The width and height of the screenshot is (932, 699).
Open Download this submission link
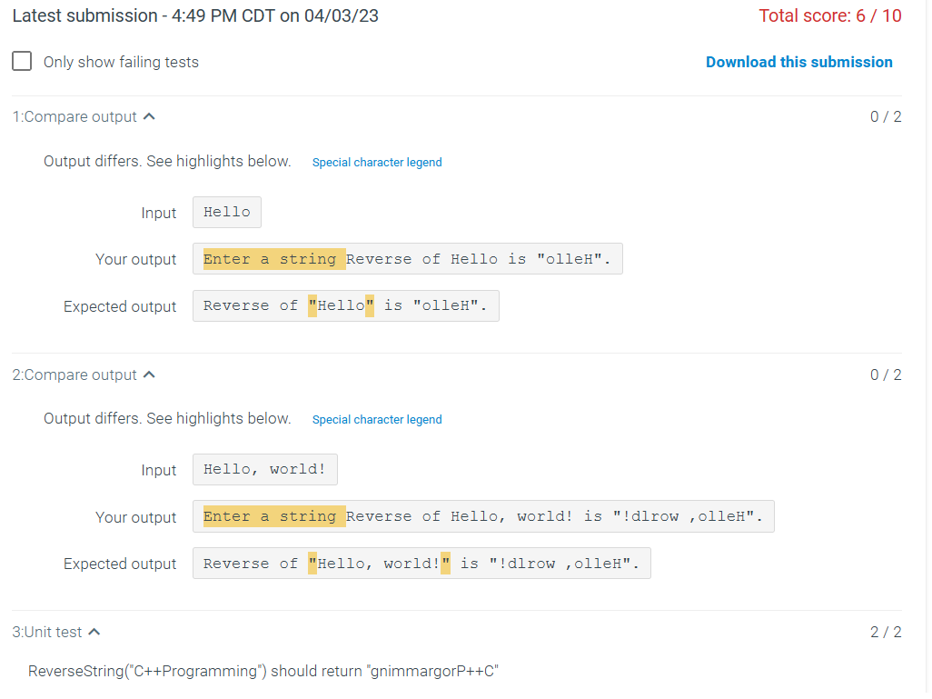pyautogui.click(x=798, y=62)
